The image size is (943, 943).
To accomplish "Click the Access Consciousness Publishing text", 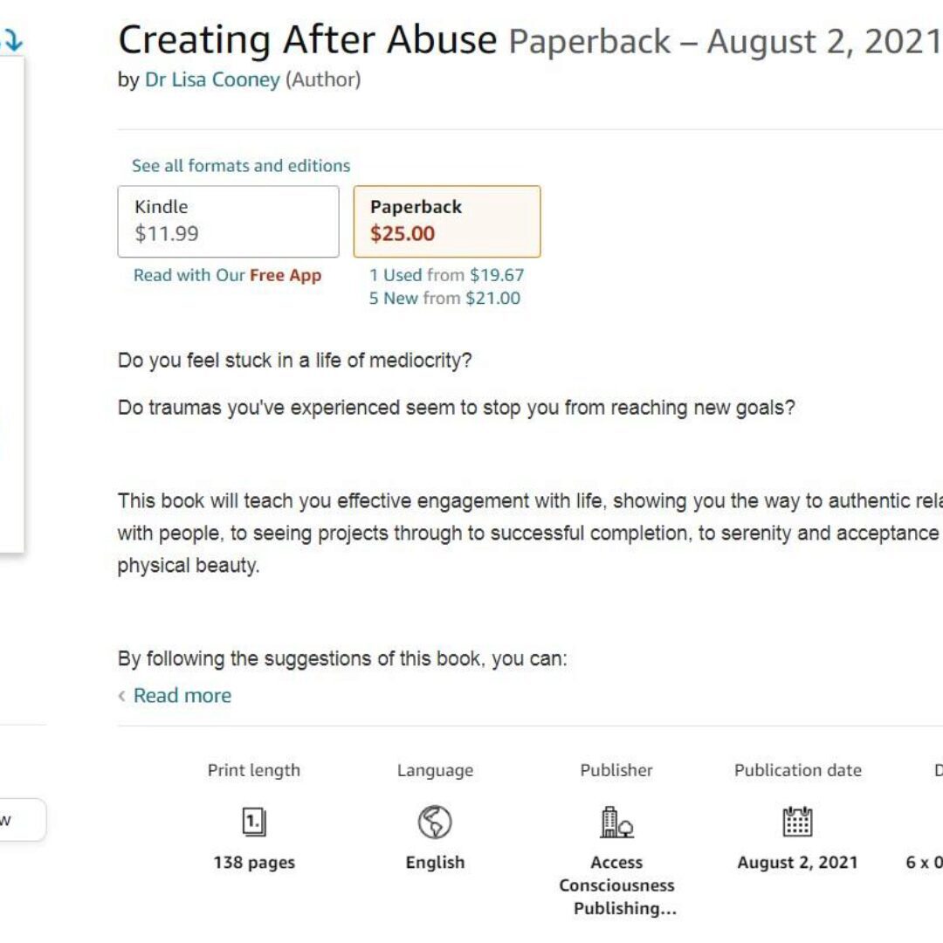I will pyautogui.click(x=616, y=885).
